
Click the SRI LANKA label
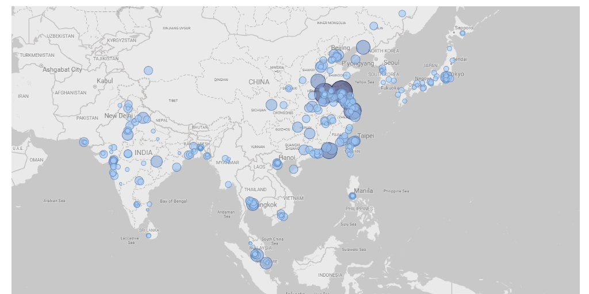[x=149, y=230]
